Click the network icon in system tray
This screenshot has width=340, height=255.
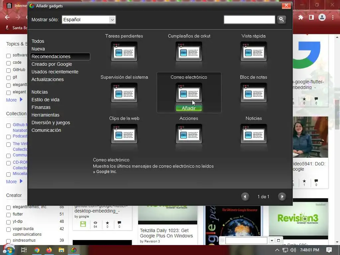pyautogui.click(x=285, y=250)
